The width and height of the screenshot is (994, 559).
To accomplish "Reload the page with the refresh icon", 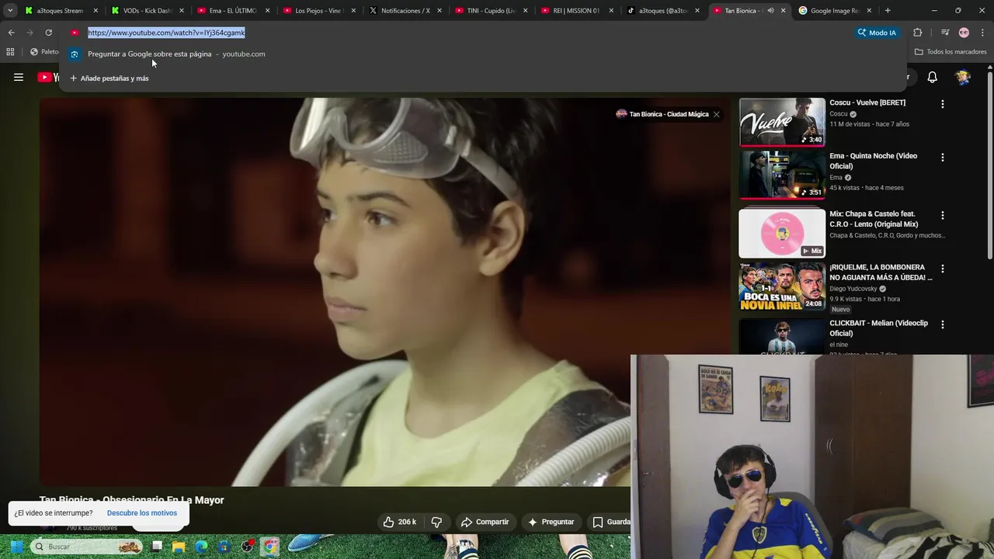I will [x=48, y=33].
